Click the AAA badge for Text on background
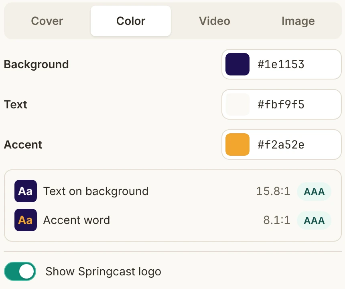 coord(314,191)
